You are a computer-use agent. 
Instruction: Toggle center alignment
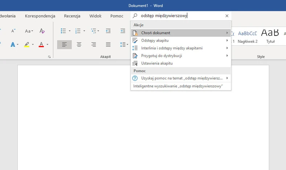(79, 45)
